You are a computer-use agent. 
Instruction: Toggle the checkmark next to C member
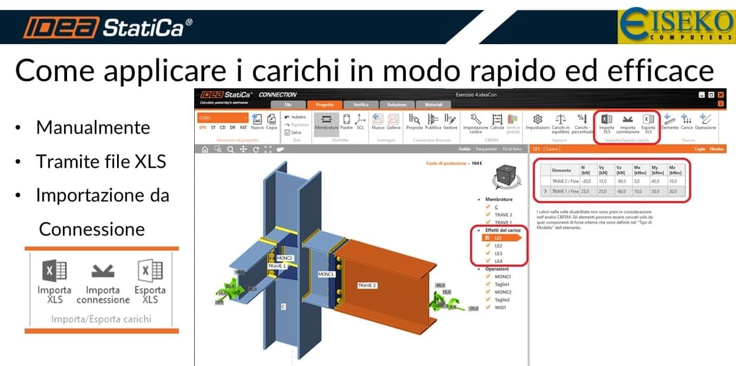pyautogui.click(x=487, y=207)
